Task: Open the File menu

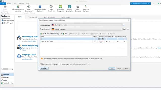Action: (3, 4)
